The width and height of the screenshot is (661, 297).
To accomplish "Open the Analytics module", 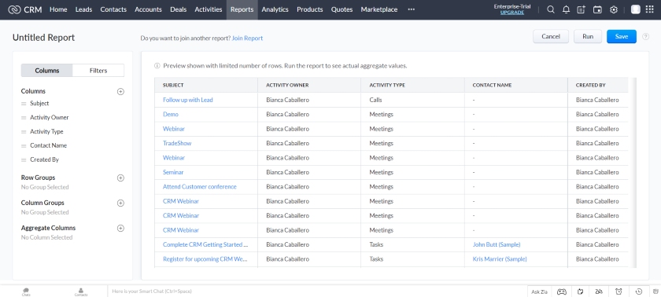I will (x=275, y=9).
